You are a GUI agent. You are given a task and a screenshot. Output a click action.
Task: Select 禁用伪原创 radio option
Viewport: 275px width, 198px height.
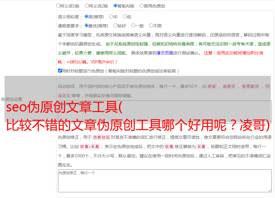pyautogui.click(x=142, y=6)
